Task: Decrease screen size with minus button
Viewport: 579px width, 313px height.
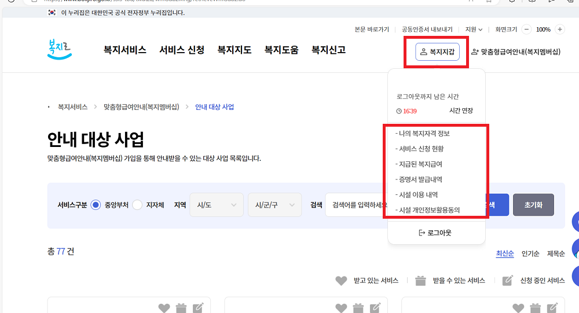Action: click(526, 30)
